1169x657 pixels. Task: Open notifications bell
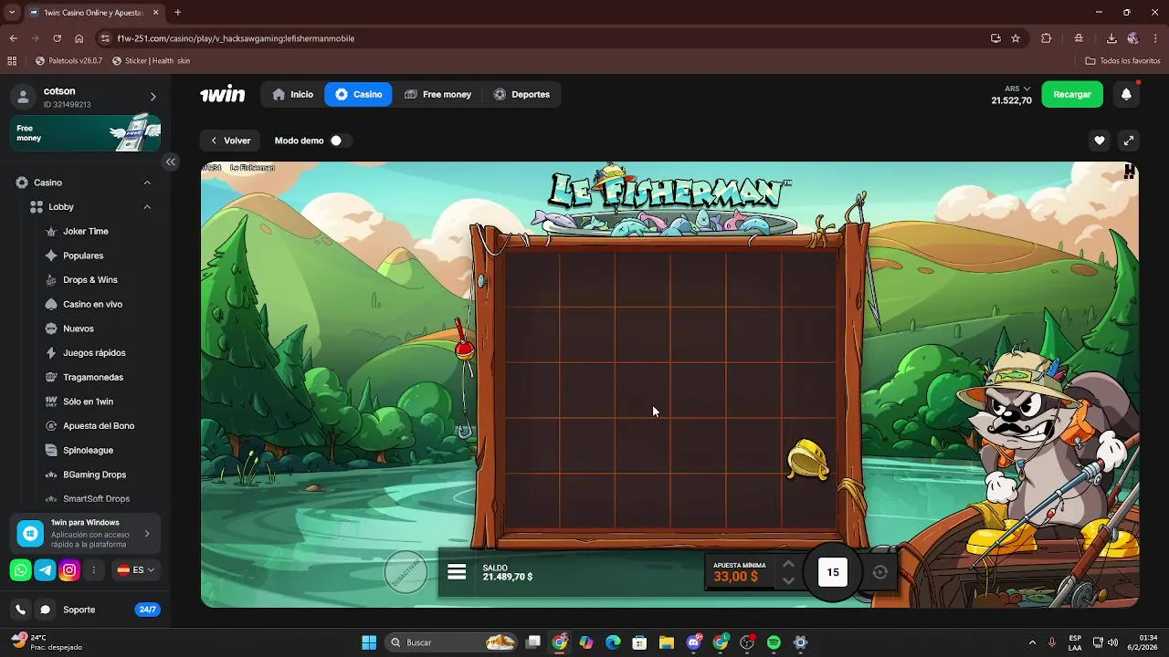pyautogui.click(x=1126, y=94)
